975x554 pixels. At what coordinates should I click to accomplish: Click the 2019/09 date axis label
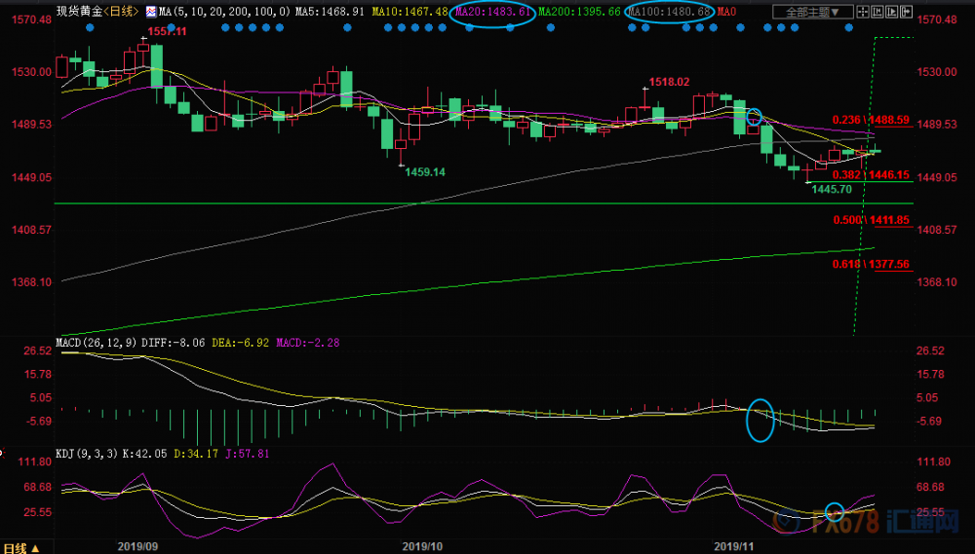click(138, 546)
